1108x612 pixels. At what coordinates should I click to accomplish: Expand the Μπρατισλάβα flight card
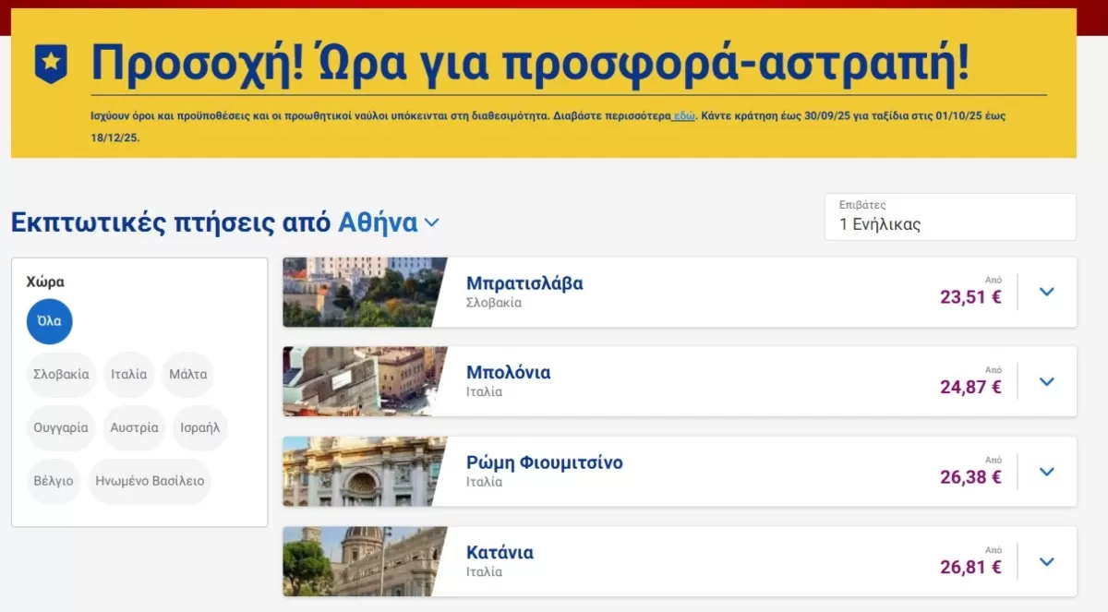coord(1046,292)
